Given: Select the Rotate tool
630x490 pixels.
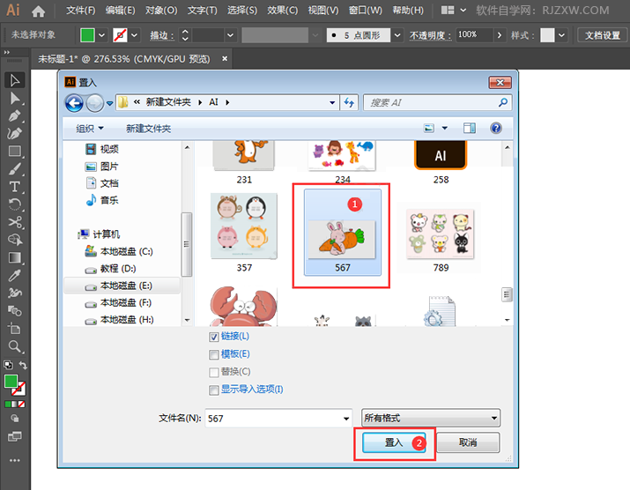Looking at the screenshot, I should click(15, 204).
